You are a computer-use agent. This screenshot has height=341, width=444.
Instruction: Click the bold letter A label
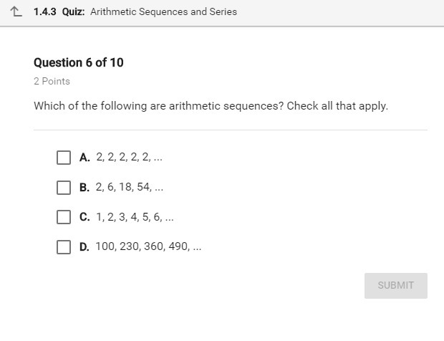(x=85, y=158)
